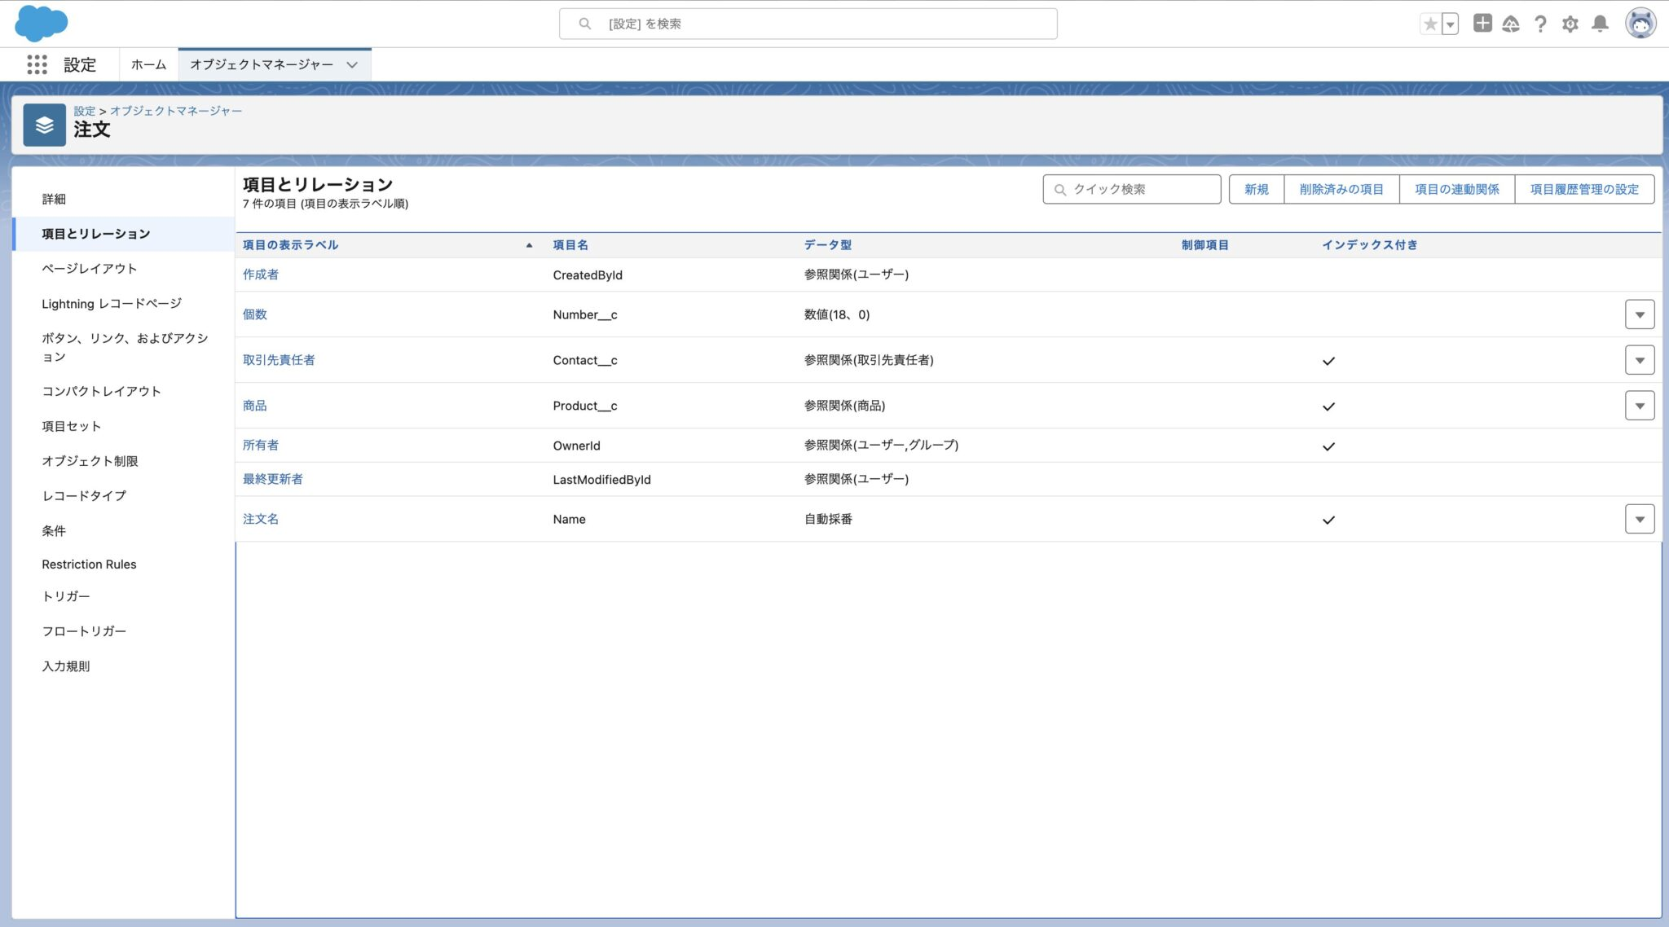
Task: Click the 新規 button
Action: tap(1256, 189)
